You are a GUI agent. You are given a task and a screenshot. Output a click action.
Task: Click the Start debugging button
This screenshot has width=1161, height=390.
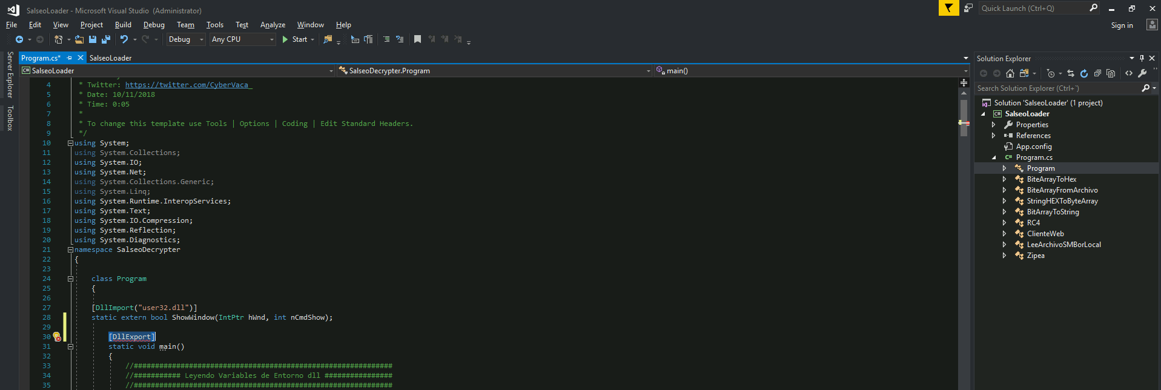click(x=294, y=39)
